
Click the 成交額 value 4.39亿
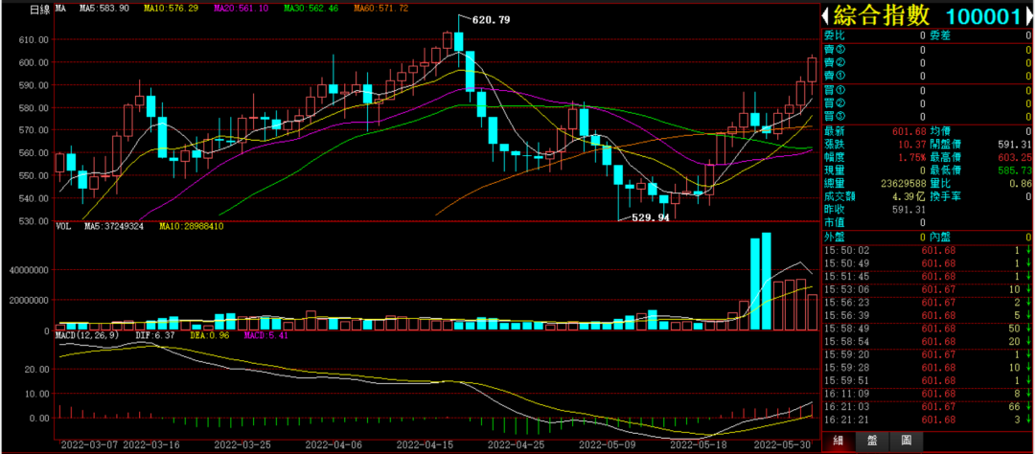click(x=909, y=196)
